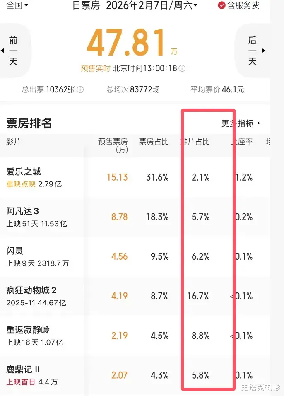
Task: Click info icon next to 平均票价
Action: tap(249, 89)
